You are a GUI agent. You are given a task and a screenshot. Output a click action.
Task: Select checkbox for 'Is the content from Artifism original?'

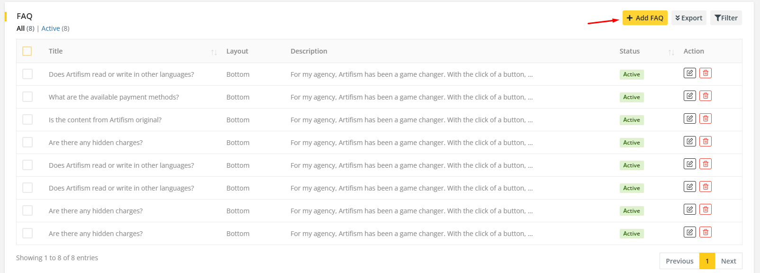(x=27, y=119)
